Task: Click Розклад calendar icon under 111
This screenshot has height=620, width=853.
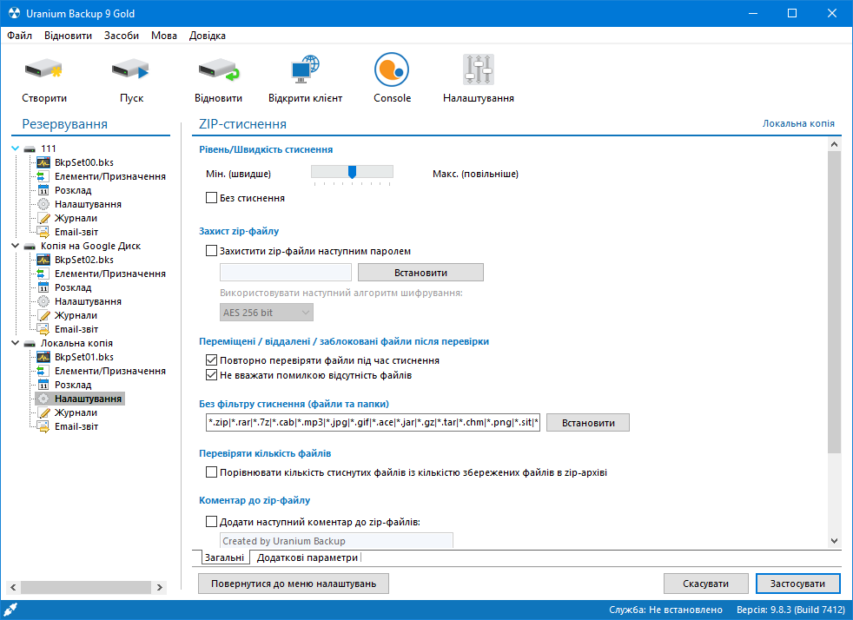Action: [43, 190]
